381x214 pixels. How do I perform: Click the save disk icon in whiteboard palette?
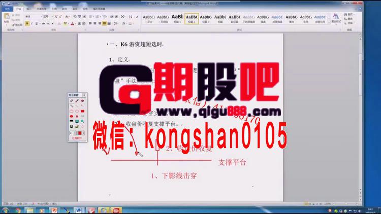[x=72, y=127]
